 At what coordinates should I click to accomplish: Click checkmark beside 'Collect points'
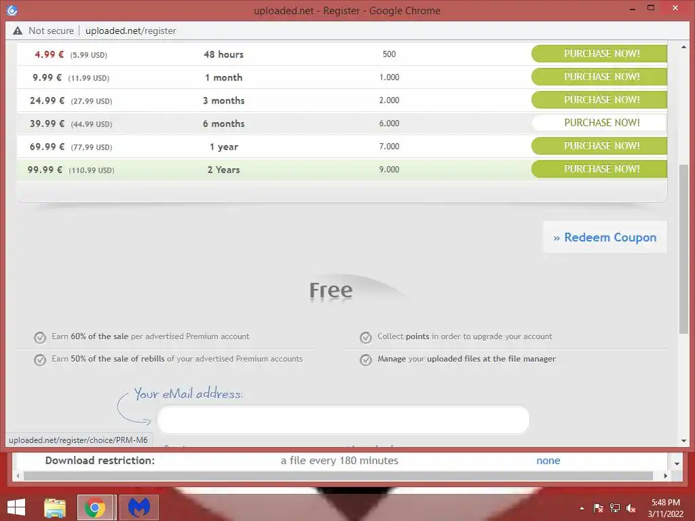(x=366, y=338)
